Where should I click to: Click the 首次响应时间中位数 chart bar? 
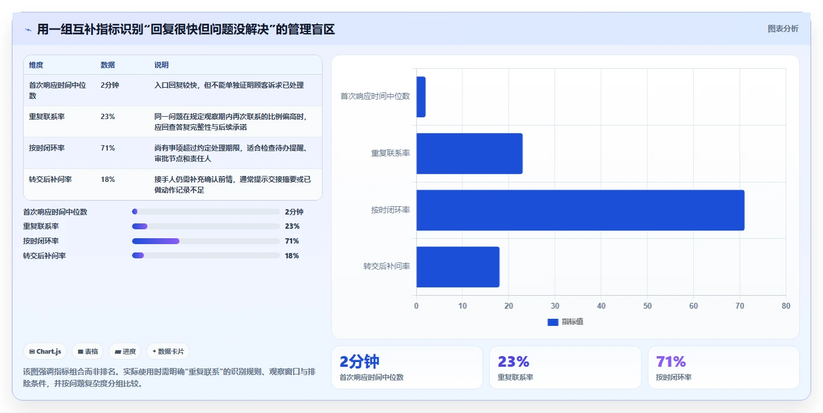coord(421,97)
